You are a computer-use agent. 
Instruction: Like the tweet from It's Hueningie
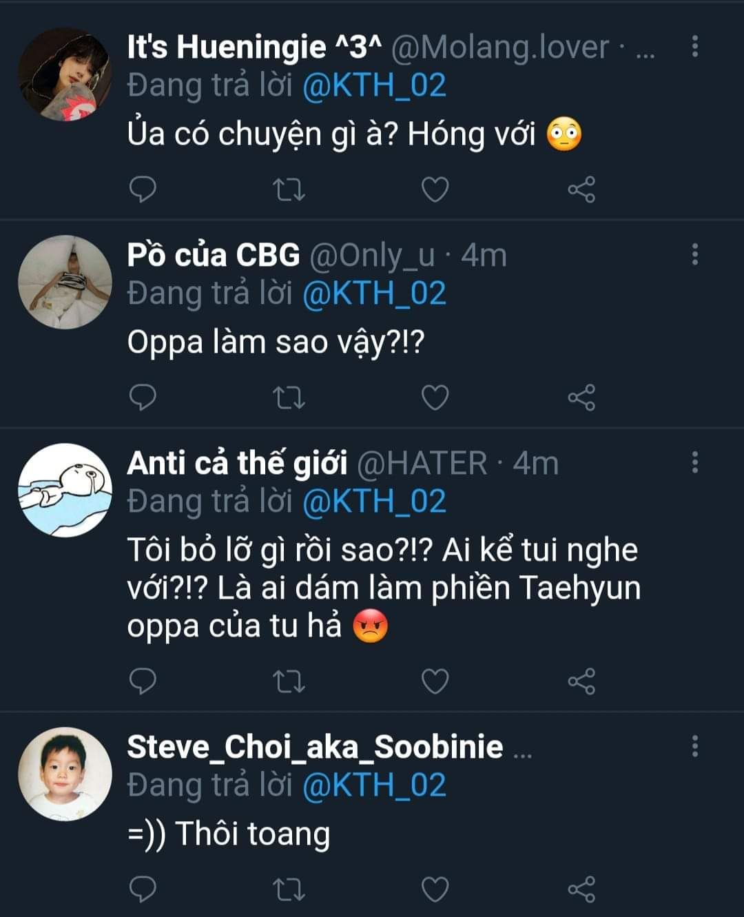click(x=435, y=189)
